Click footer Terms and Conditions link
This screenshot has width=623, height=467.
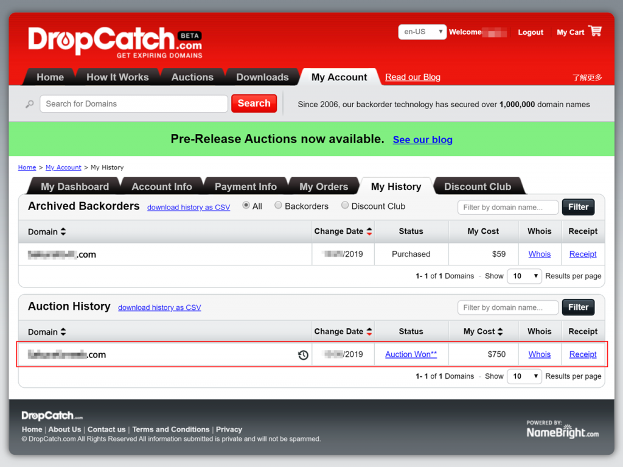pos(171,430)
